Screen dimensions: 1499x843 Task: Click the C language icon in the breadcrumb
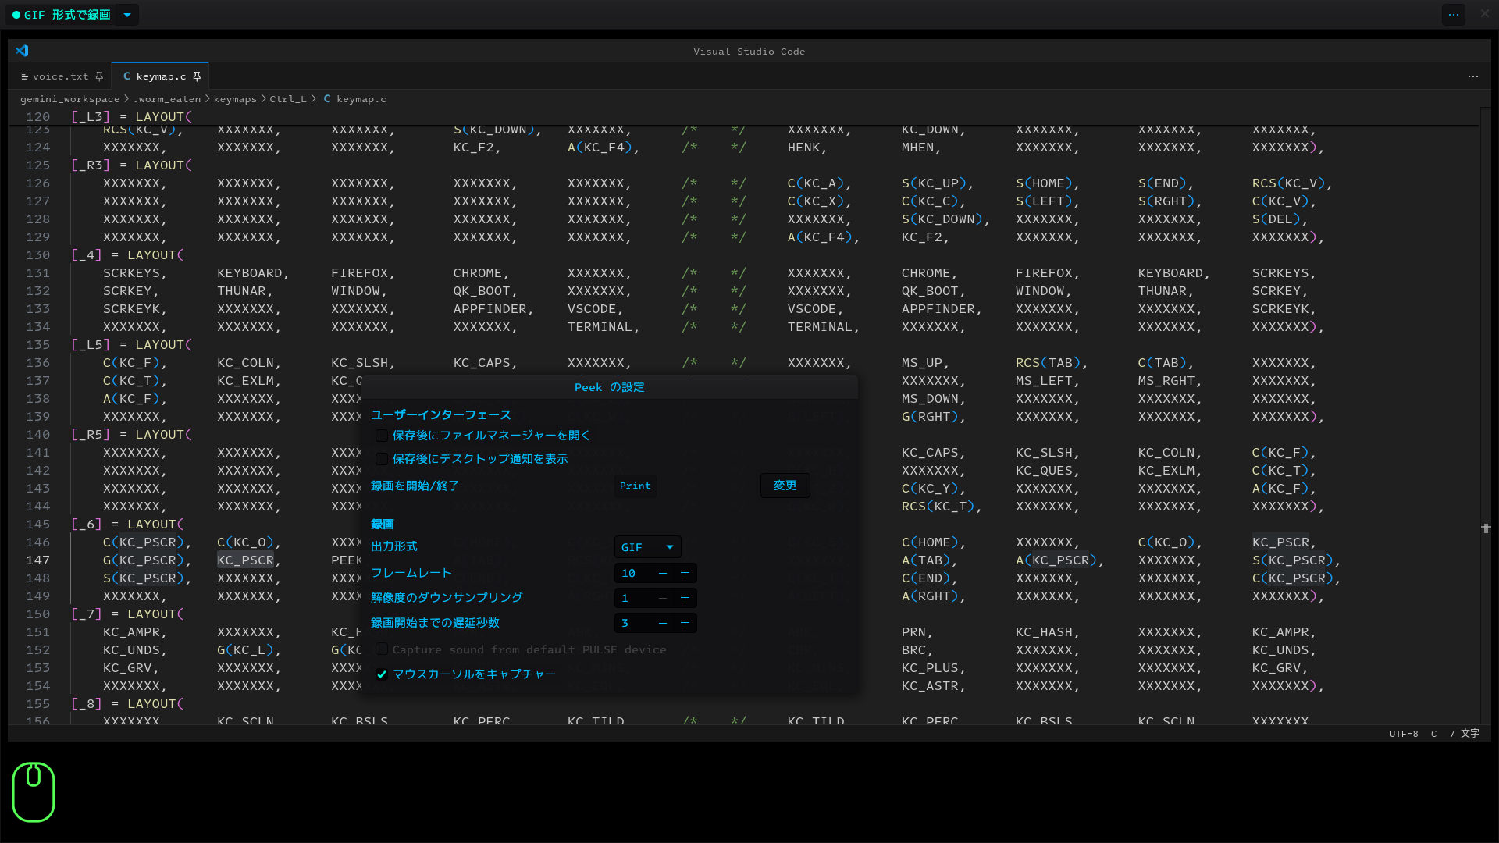329,99
